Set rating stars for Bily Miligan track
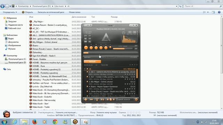This screenshot has height=125, width=223. point(130,84)
